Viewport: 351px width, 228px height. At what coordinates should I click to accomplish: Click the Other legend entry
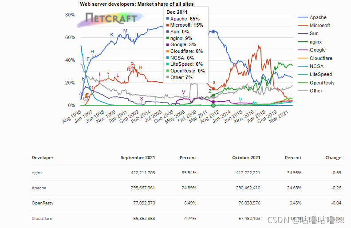point(310,91)
